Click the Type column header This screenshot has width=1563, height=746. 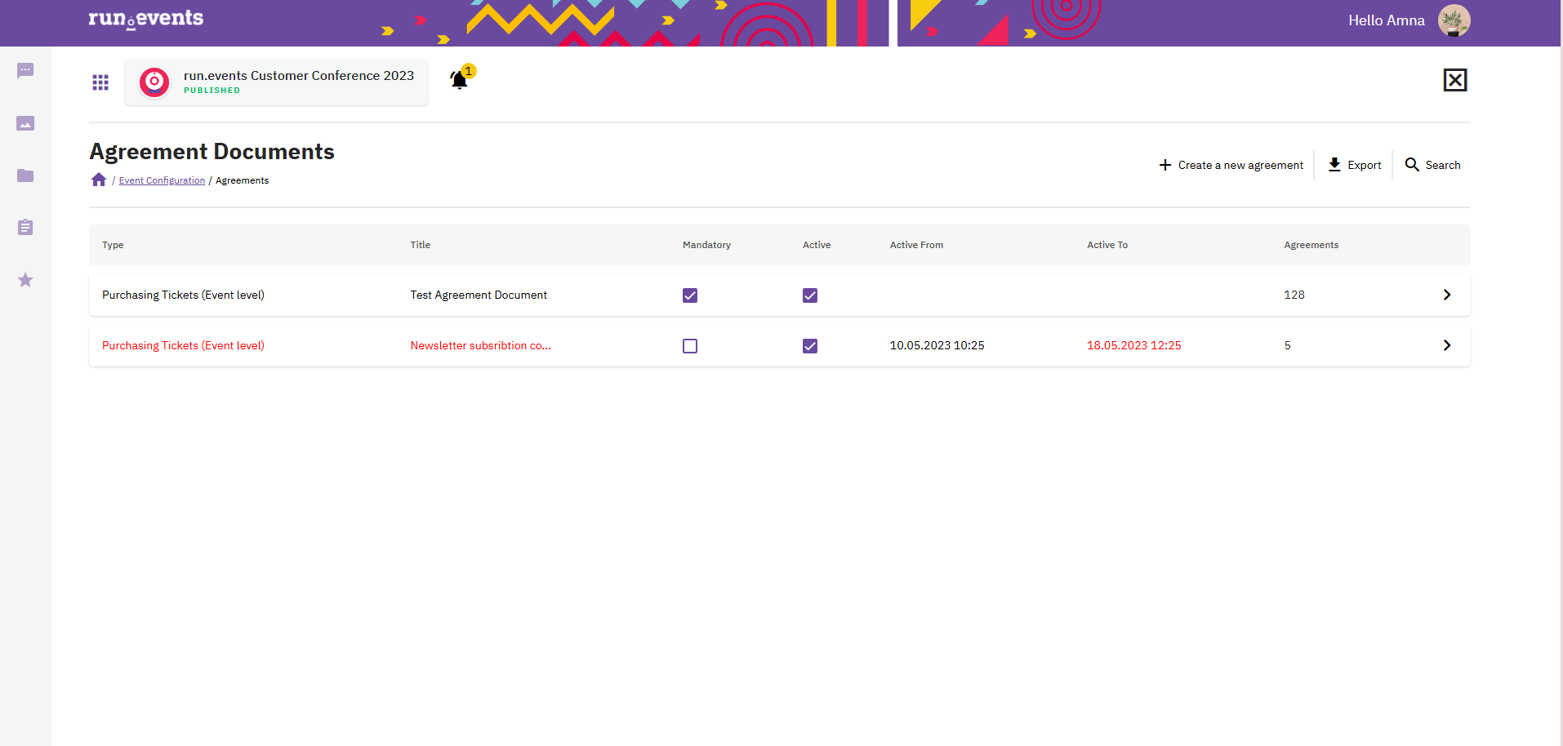(113, 245)
